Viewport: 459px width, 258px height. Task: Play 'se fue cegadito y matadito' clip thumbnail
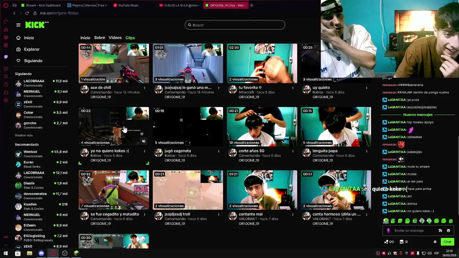pyautogui.click(x=114, y=190)
